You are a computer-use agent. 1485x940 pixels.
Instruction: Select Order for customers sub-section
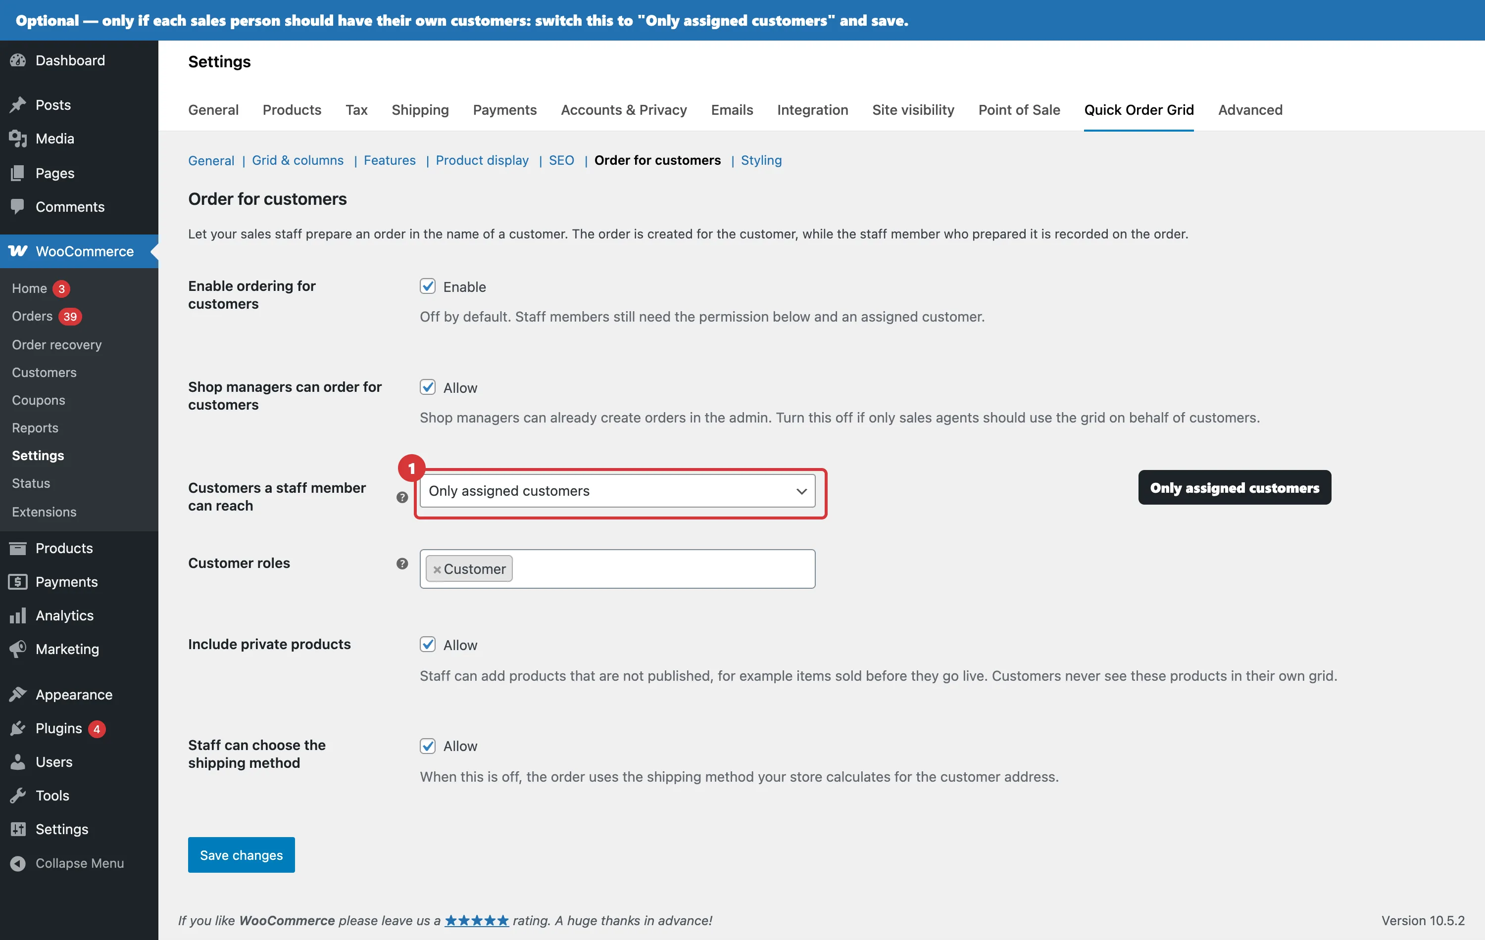coord(657,160)
